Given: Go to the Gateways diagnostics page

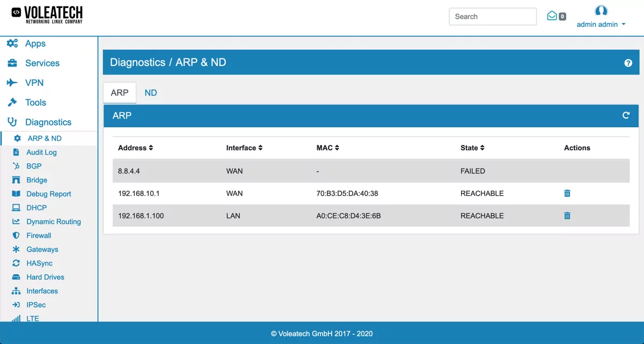Looking at the screenshot, I should tap(42, 250).
